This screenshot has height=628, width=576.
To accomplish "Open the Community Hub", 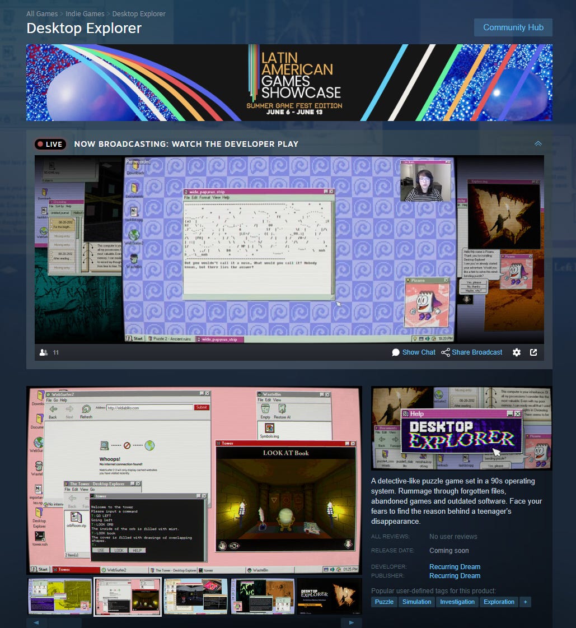I will coord(513,27).
